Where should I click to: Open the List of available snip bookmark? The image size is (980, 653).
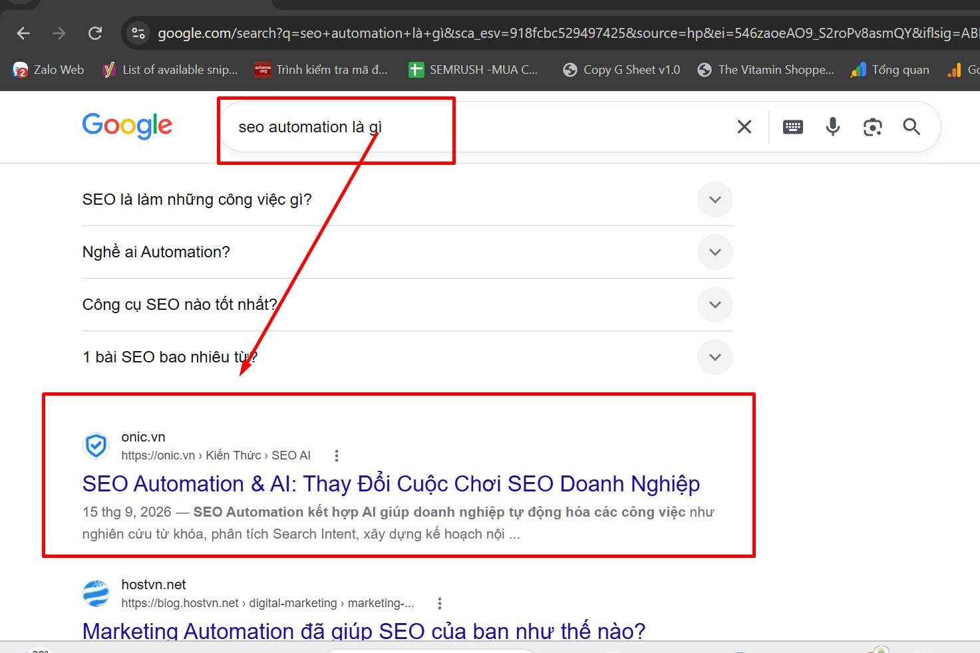coord(170,70)
